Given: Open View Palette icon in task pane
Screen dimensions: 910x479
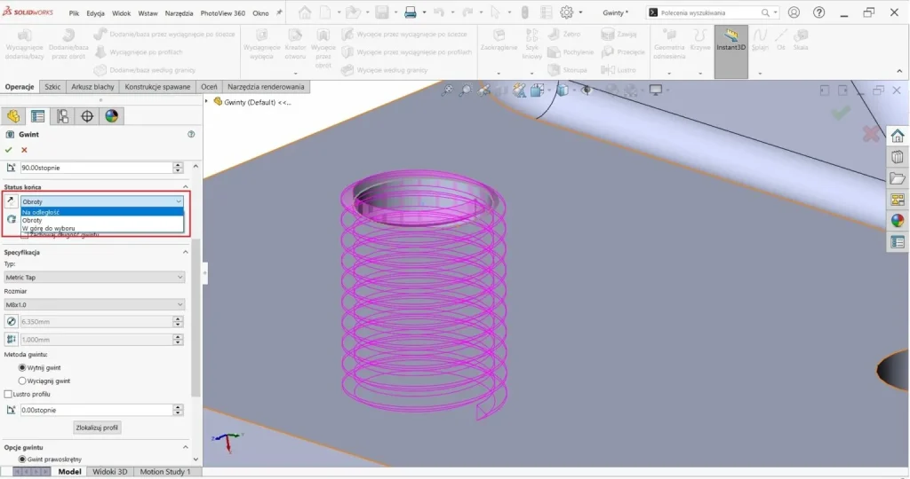Looking at the screenshot, I should (x=898, y=200).
